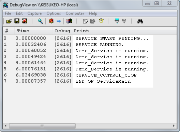180x132 pixels.
Task: Open the Help menu
Action: point(93,13)
